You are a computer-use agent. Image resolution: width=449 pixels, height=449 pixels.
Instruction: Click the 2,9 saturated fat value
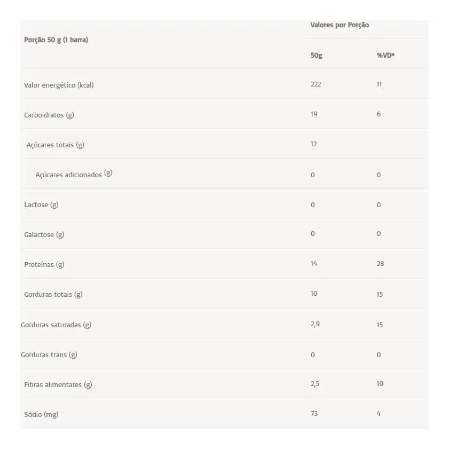315,324
